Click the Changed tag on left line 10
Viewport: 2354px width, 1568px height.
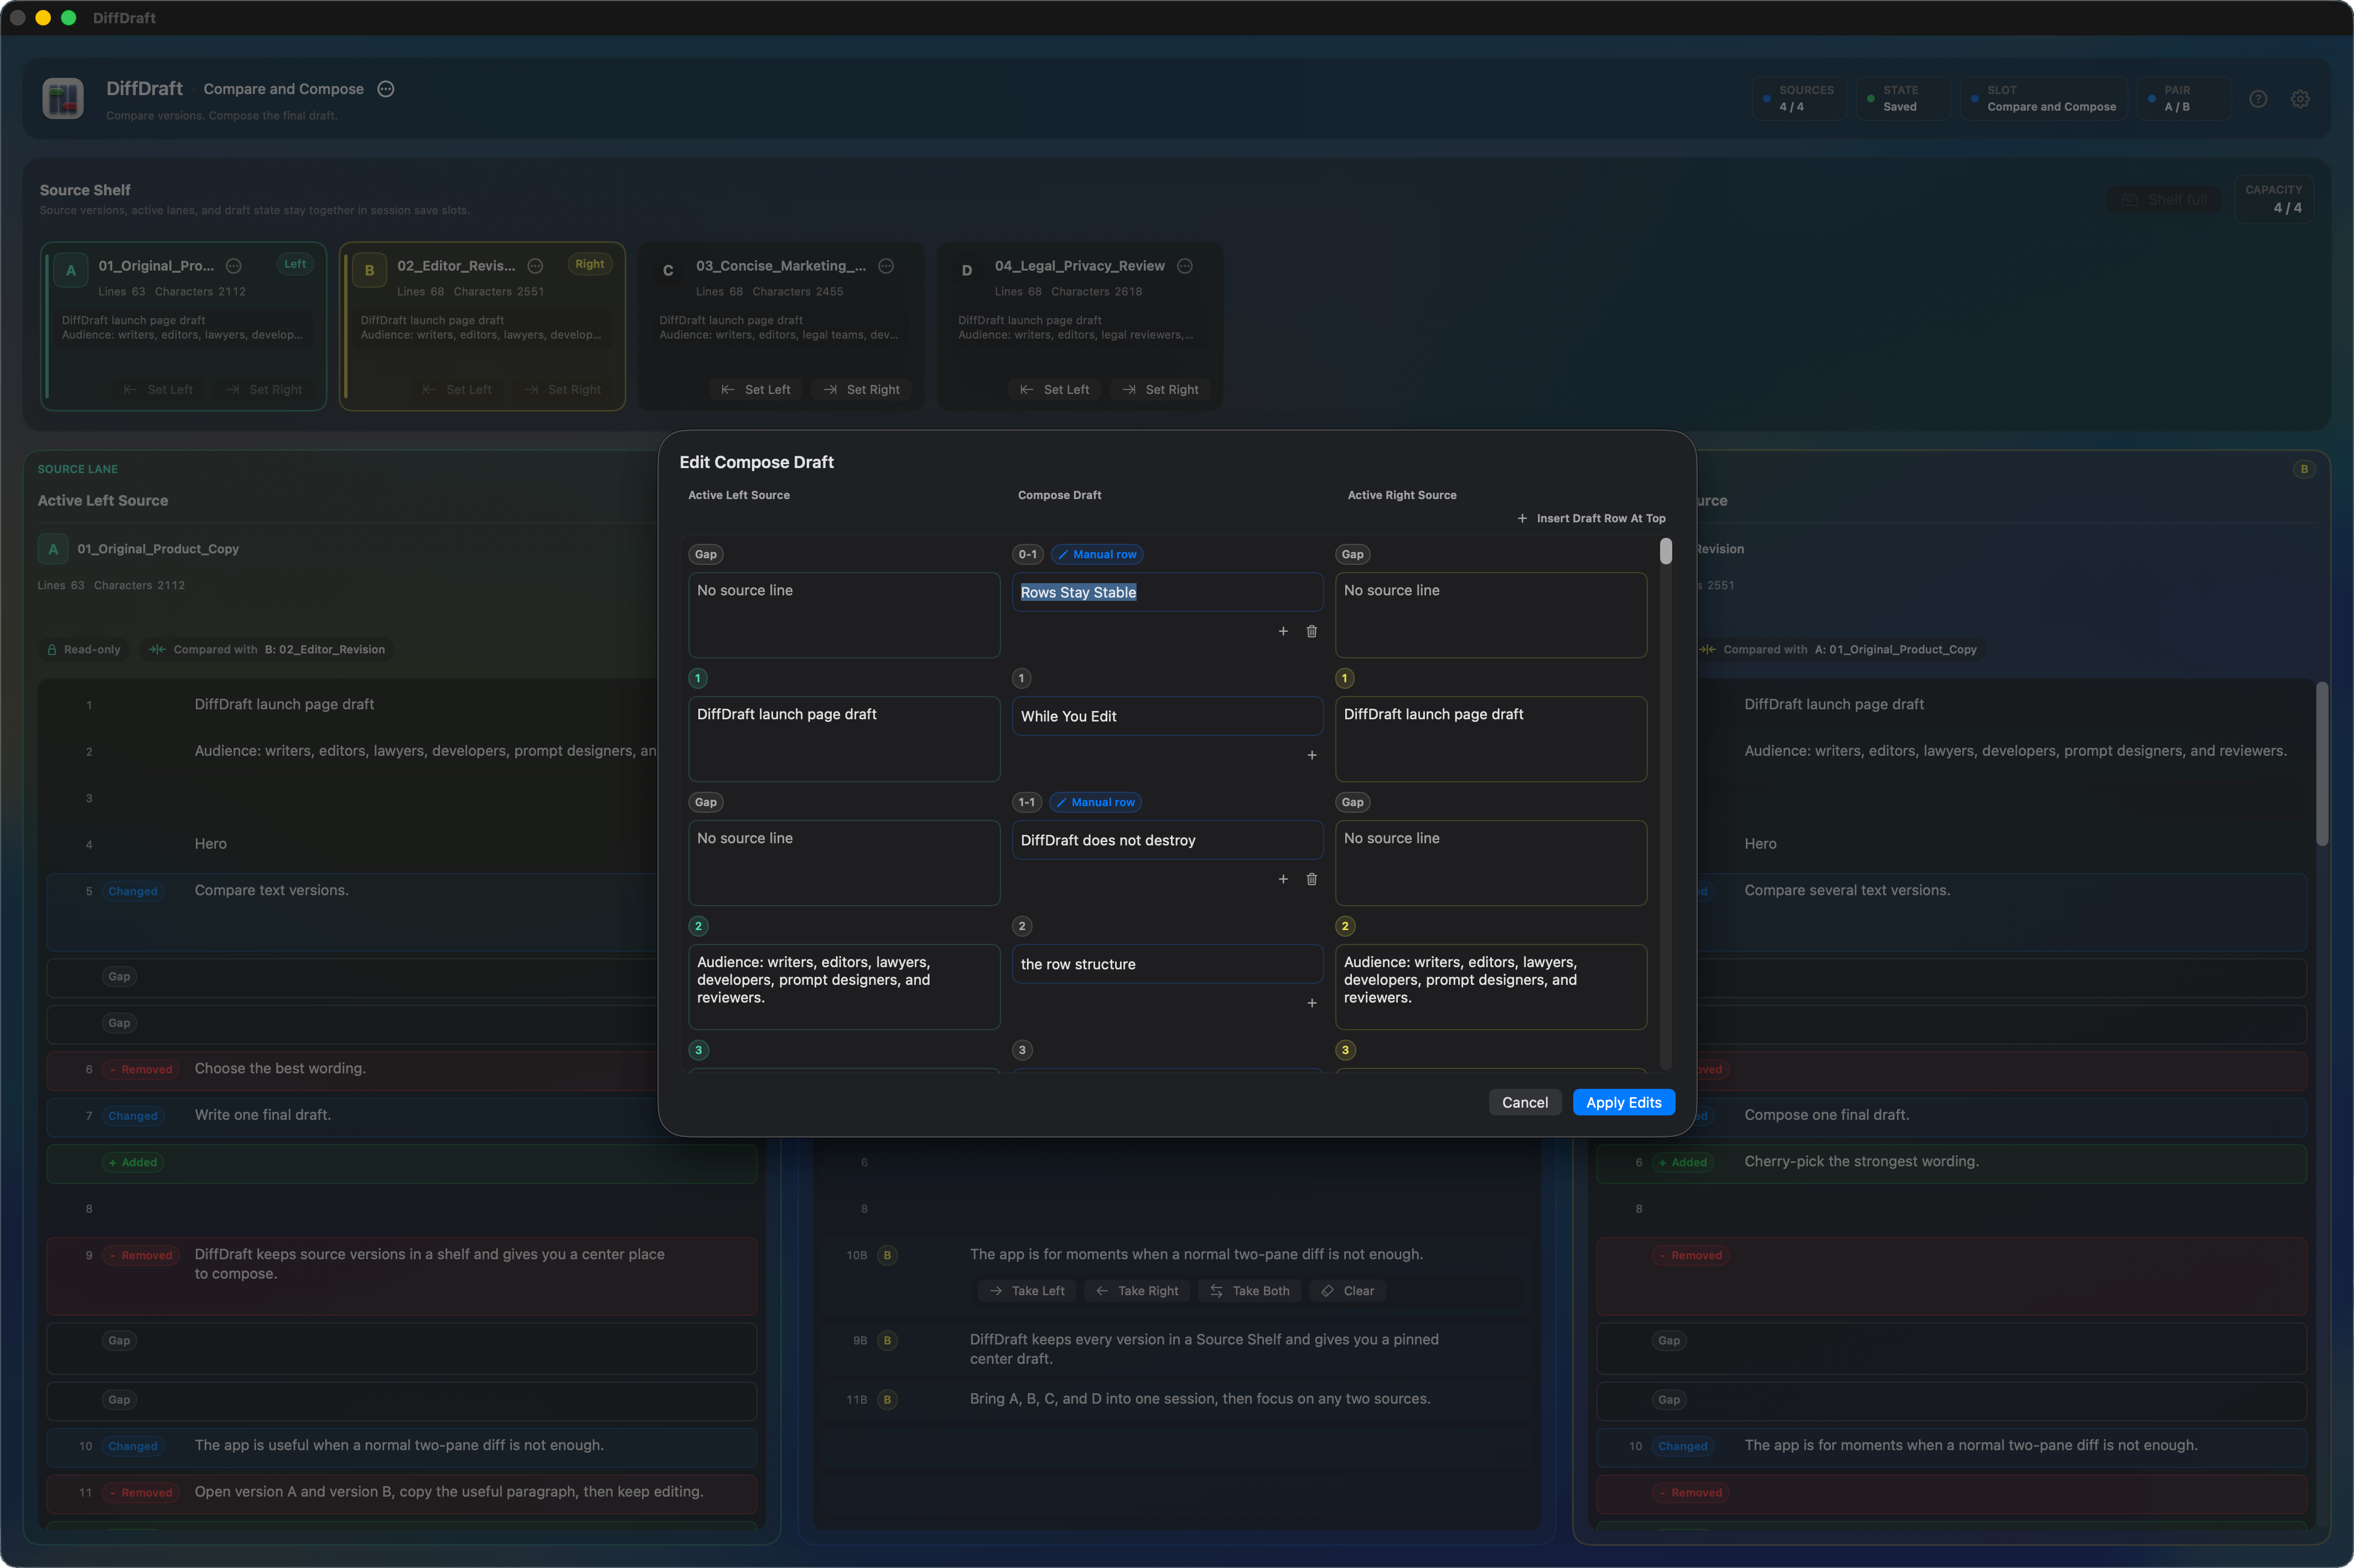[x=133, y=1446]
